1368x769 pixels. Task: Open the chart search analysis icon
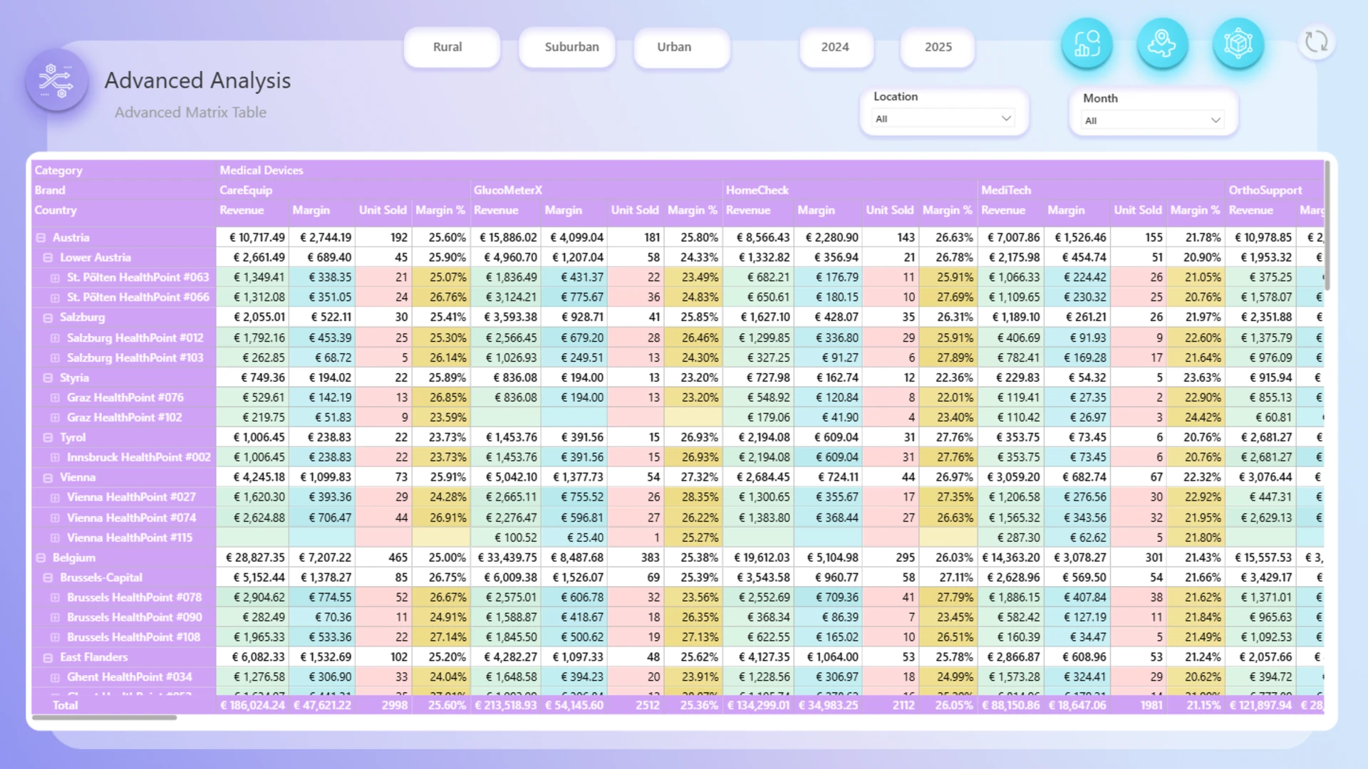(x=1087, y=43)
